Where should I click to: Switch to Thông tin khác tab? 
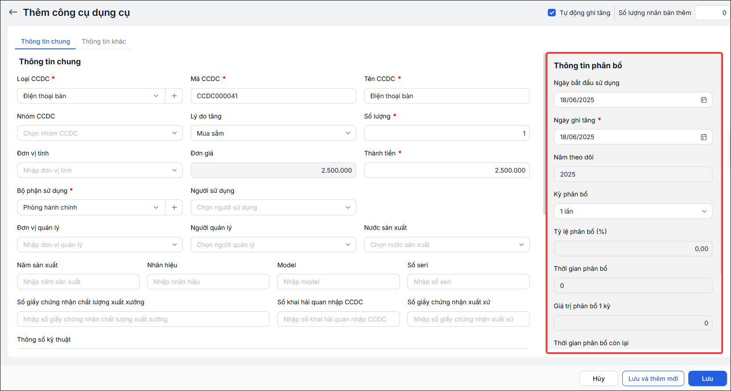104,41
